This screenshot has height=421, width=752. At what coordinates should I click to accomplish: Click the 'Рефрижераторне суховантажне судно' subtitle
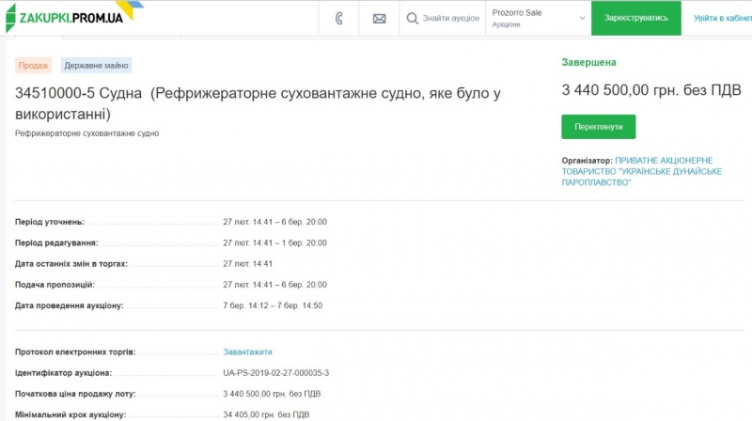pyautogui.click(x=87, y=133)
